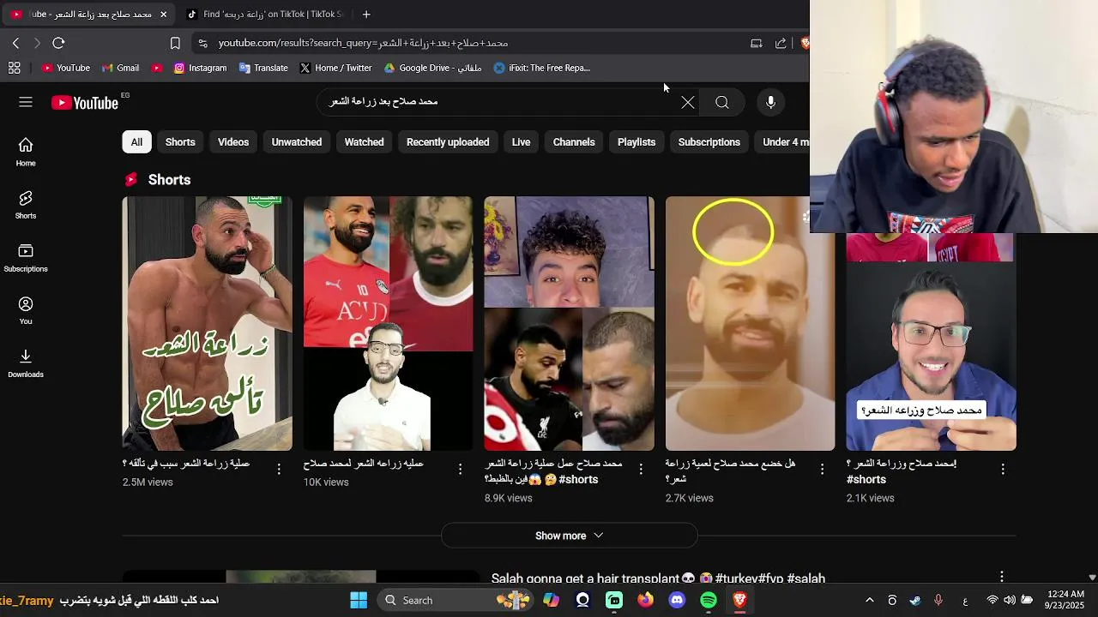Bookmark this page icon
The image size is (1098, 617).
click(175, 43)
